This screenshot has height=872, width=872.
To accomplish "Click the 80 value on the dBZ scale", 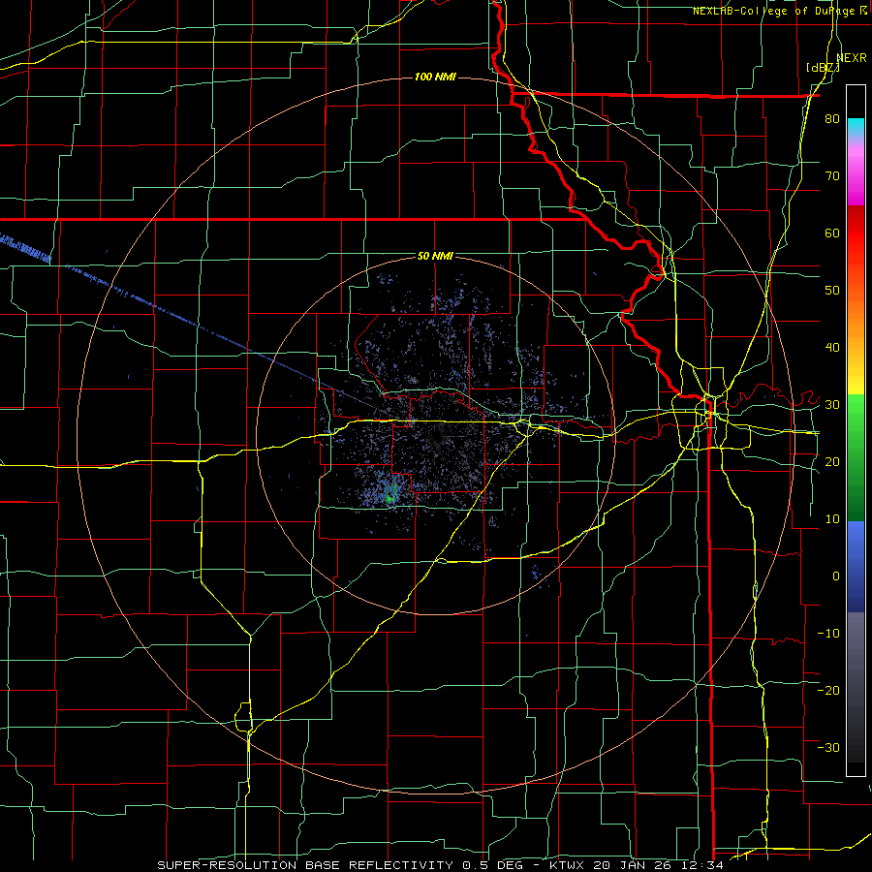I will (x=832, y=119).
